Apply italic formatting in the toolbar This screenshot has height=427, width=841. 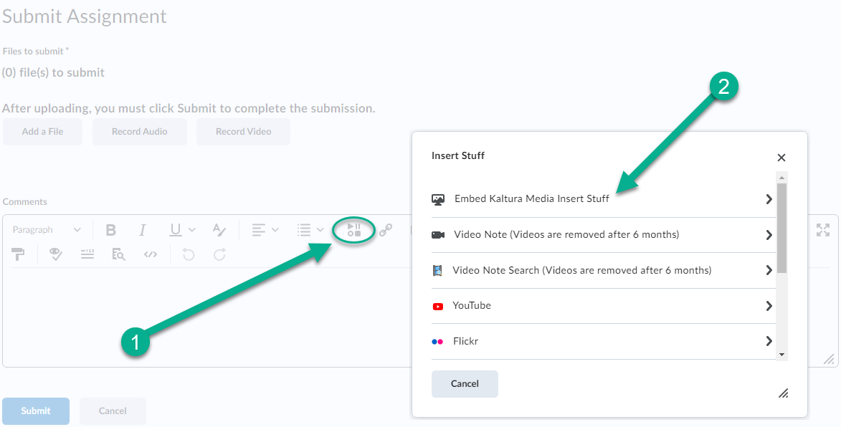pyautogui.click(x=142, y=230)
